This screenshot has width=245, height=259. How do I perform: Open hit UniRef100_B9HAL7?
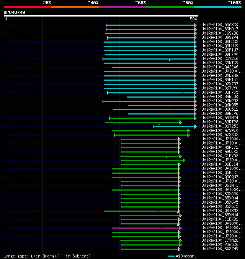tap(220, 29)
